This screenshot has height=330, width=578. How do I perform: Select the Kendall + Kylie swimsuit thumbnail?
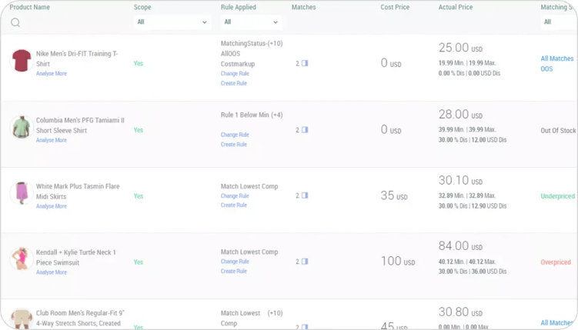click(x=22, y=259)
